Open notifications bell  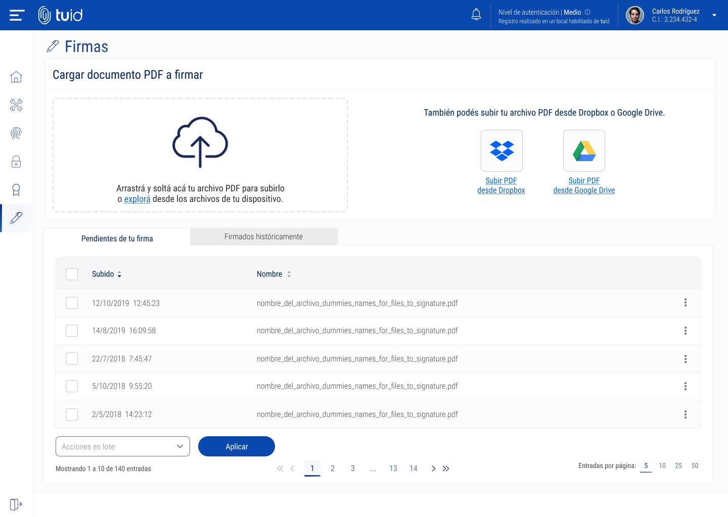click(476, 15)
